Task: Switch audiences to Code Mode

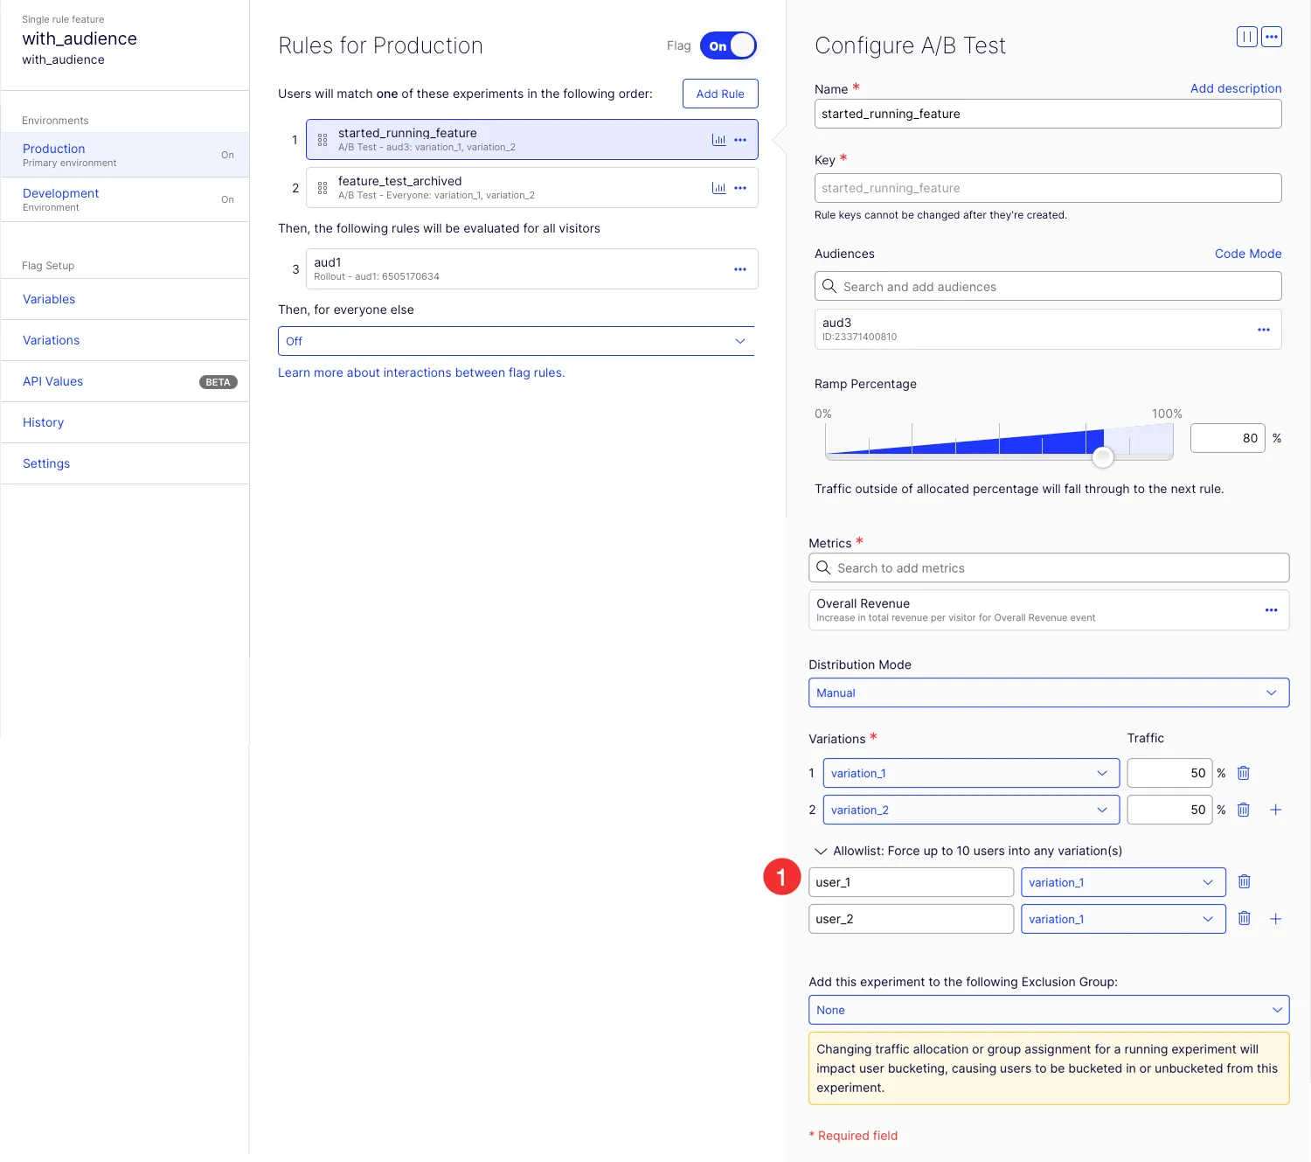Action: [1248, 254]
